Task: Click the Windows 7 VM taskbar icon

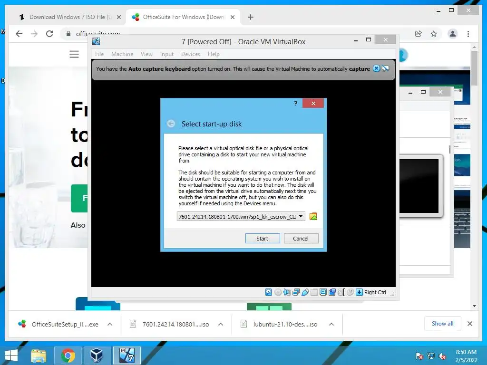Action: [x=127, y=355]
